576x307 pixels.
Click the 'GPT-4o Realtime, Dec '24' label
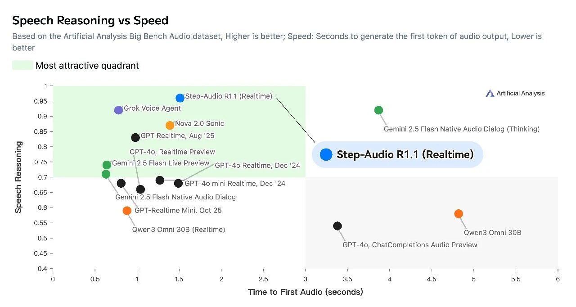(x=257, y=166)
